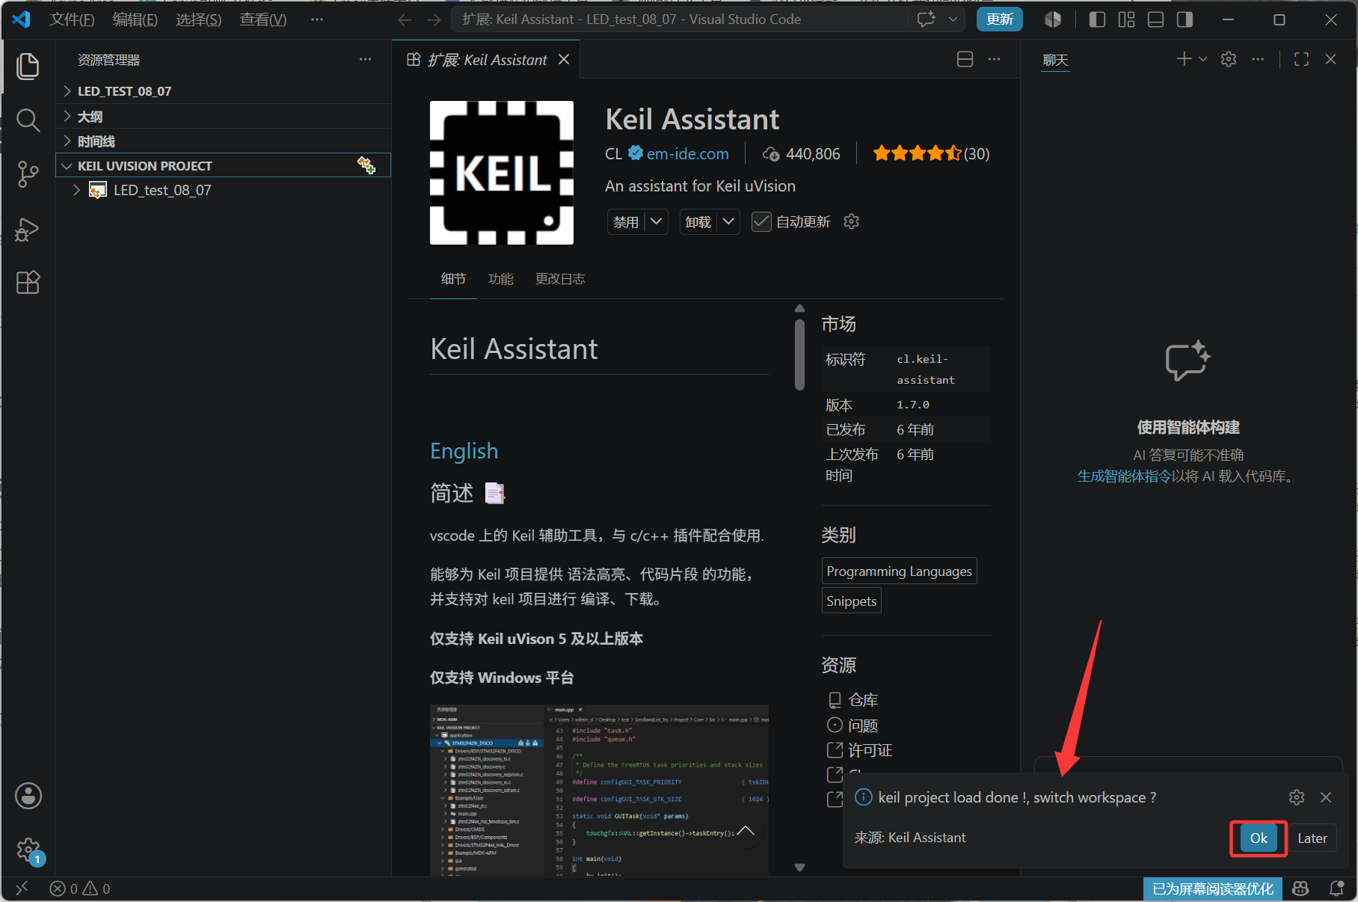The height and width of the screenshot is (902, 1358).
Task: Open the Explorer view in activity bar
Action: [x=28, y=66]
